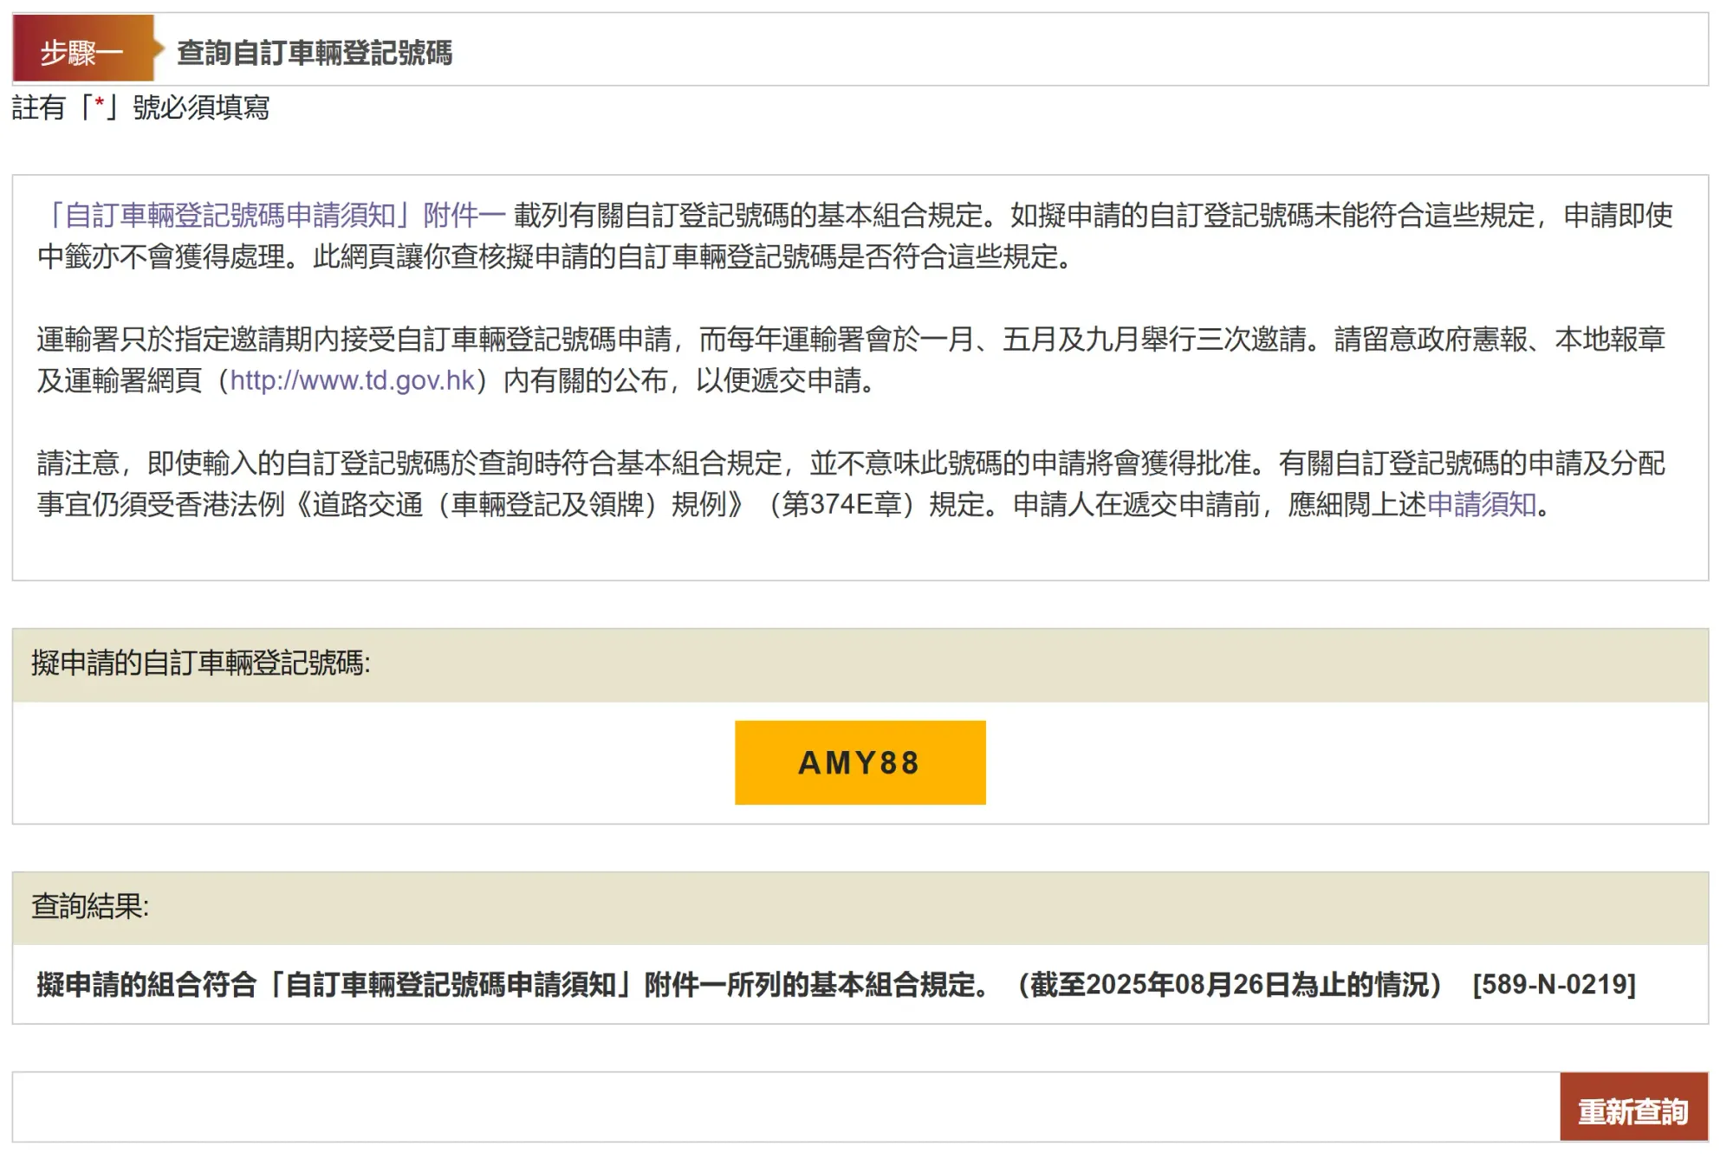This screenshot has height=1159, width=1733.
Task: Click the reference code [589-N-0219]
Action: click(x=1554, y=985)
